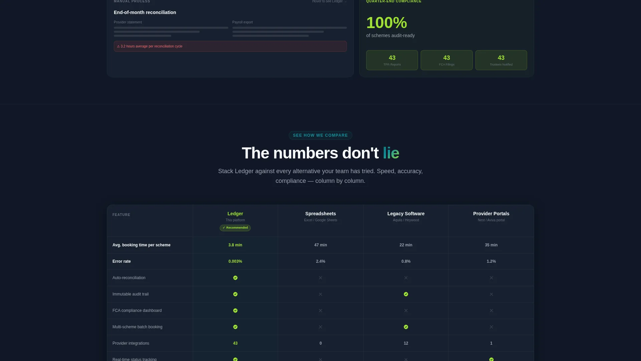Click the 1.2% Provider Portals error rate
Image resolution: width=641 pixels, height=361 pixels.
(x=491, y=261)
